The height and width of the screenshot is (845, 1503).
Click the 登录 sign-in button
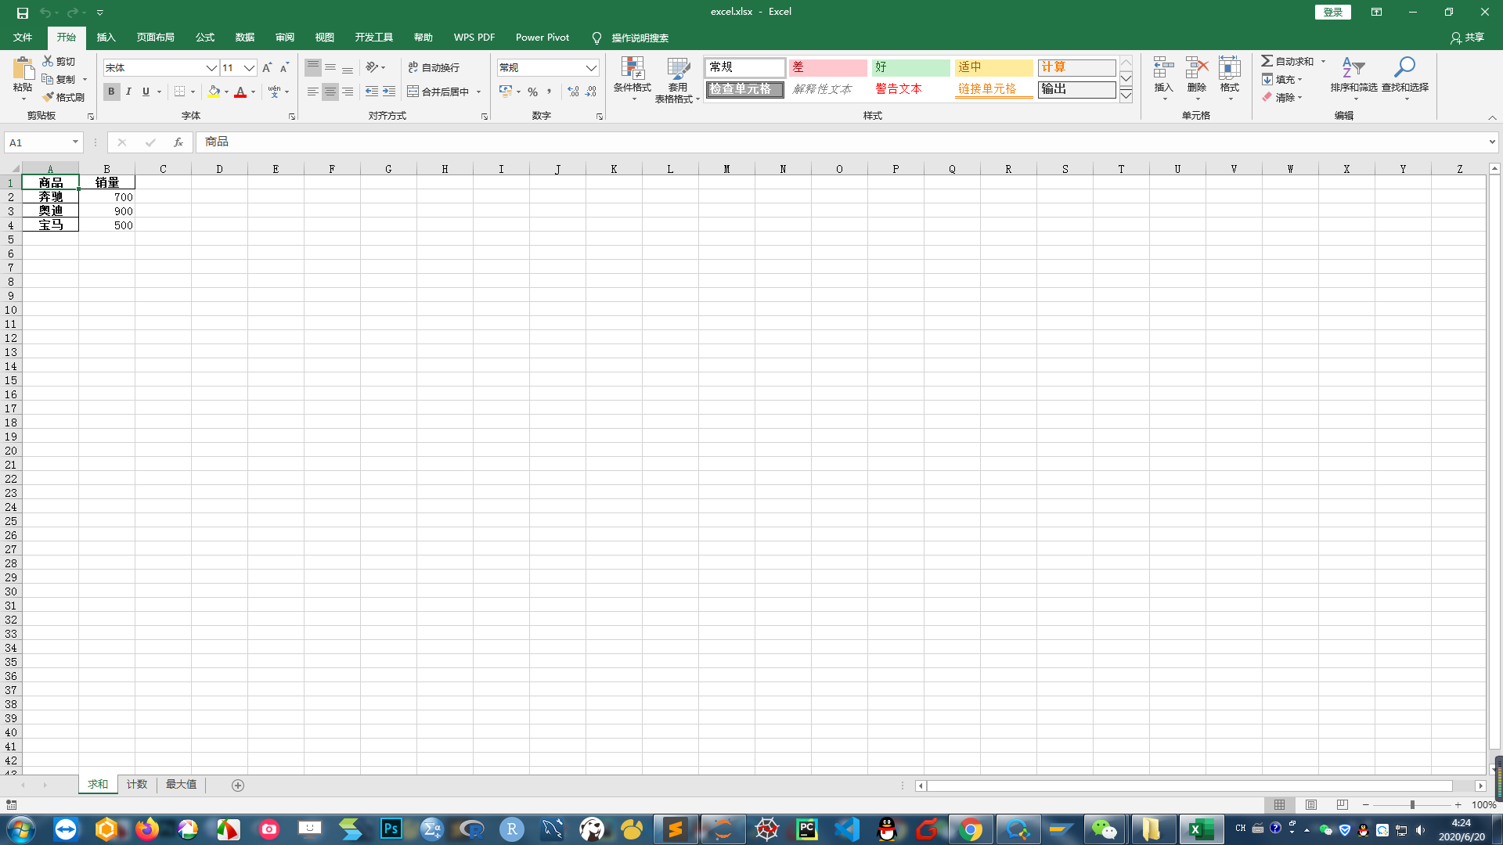coord(1332,12)
